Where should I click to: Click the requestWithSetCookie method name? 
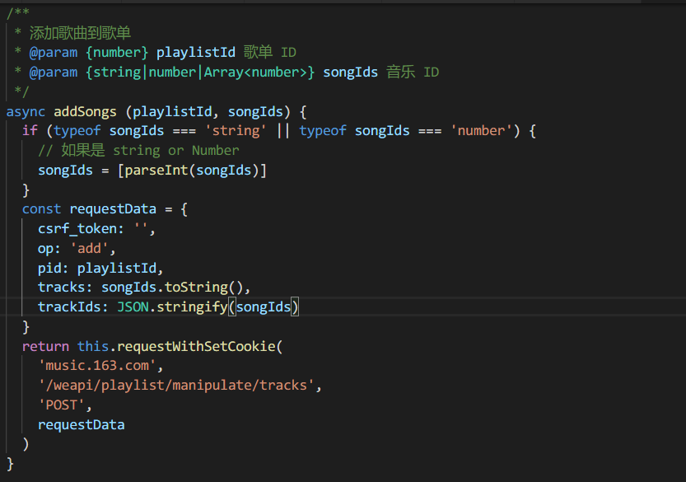[x=196, y=346]
